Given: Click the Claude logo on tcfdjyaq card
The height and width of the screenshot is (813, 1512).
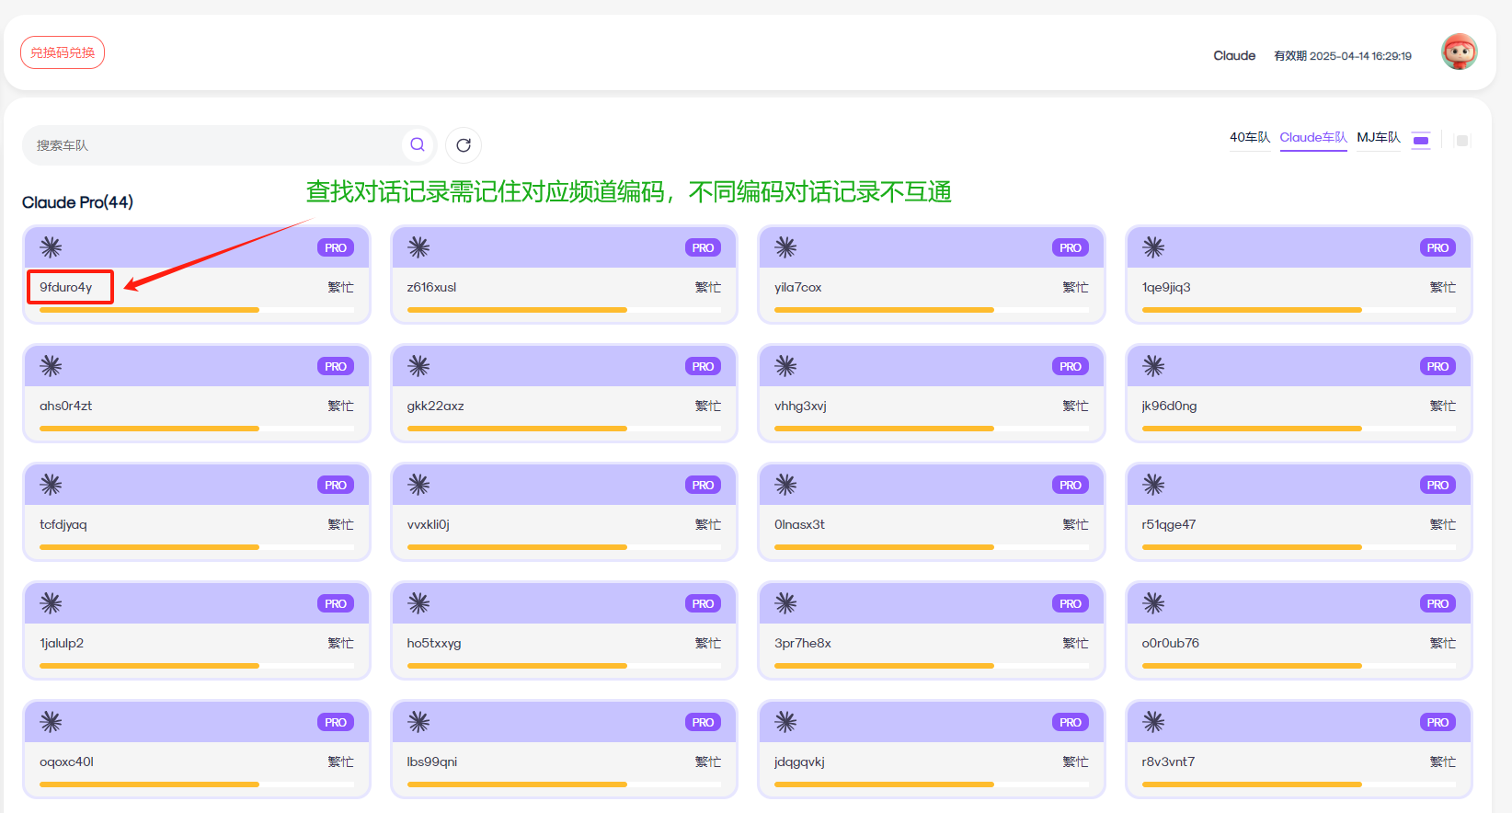Looking at the screenshot, I should 51,485.
